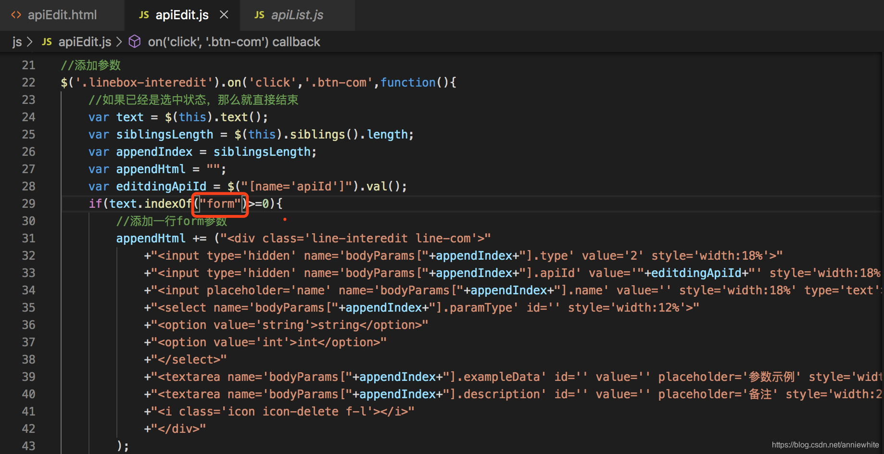Open the apiEdit.js breadcrumb item
The width and height of the screenshot is (884, 454).
(x=85, y=42)
